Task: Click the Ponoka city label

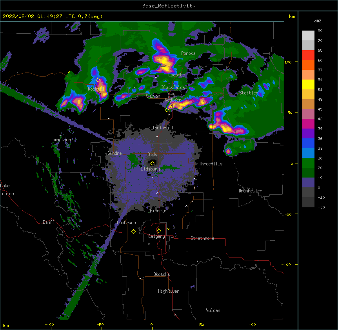Action: 188,53
